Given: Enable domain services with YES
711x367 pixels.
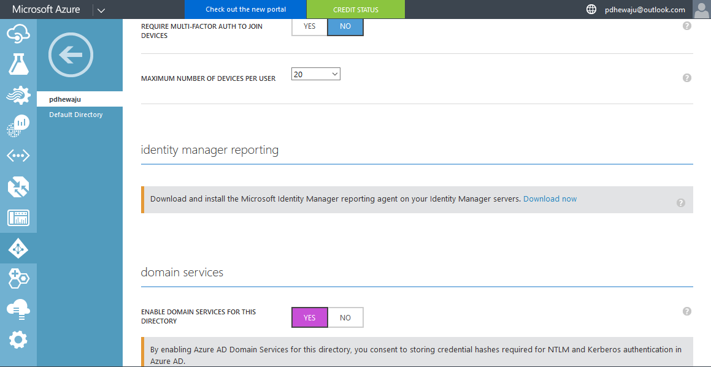Looking at the screenshot, I should click(x=309, y=317).
